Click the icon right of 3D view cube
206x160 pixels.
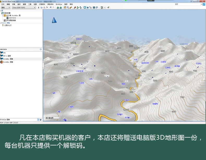pyautogui.click(x=90, y=8)
